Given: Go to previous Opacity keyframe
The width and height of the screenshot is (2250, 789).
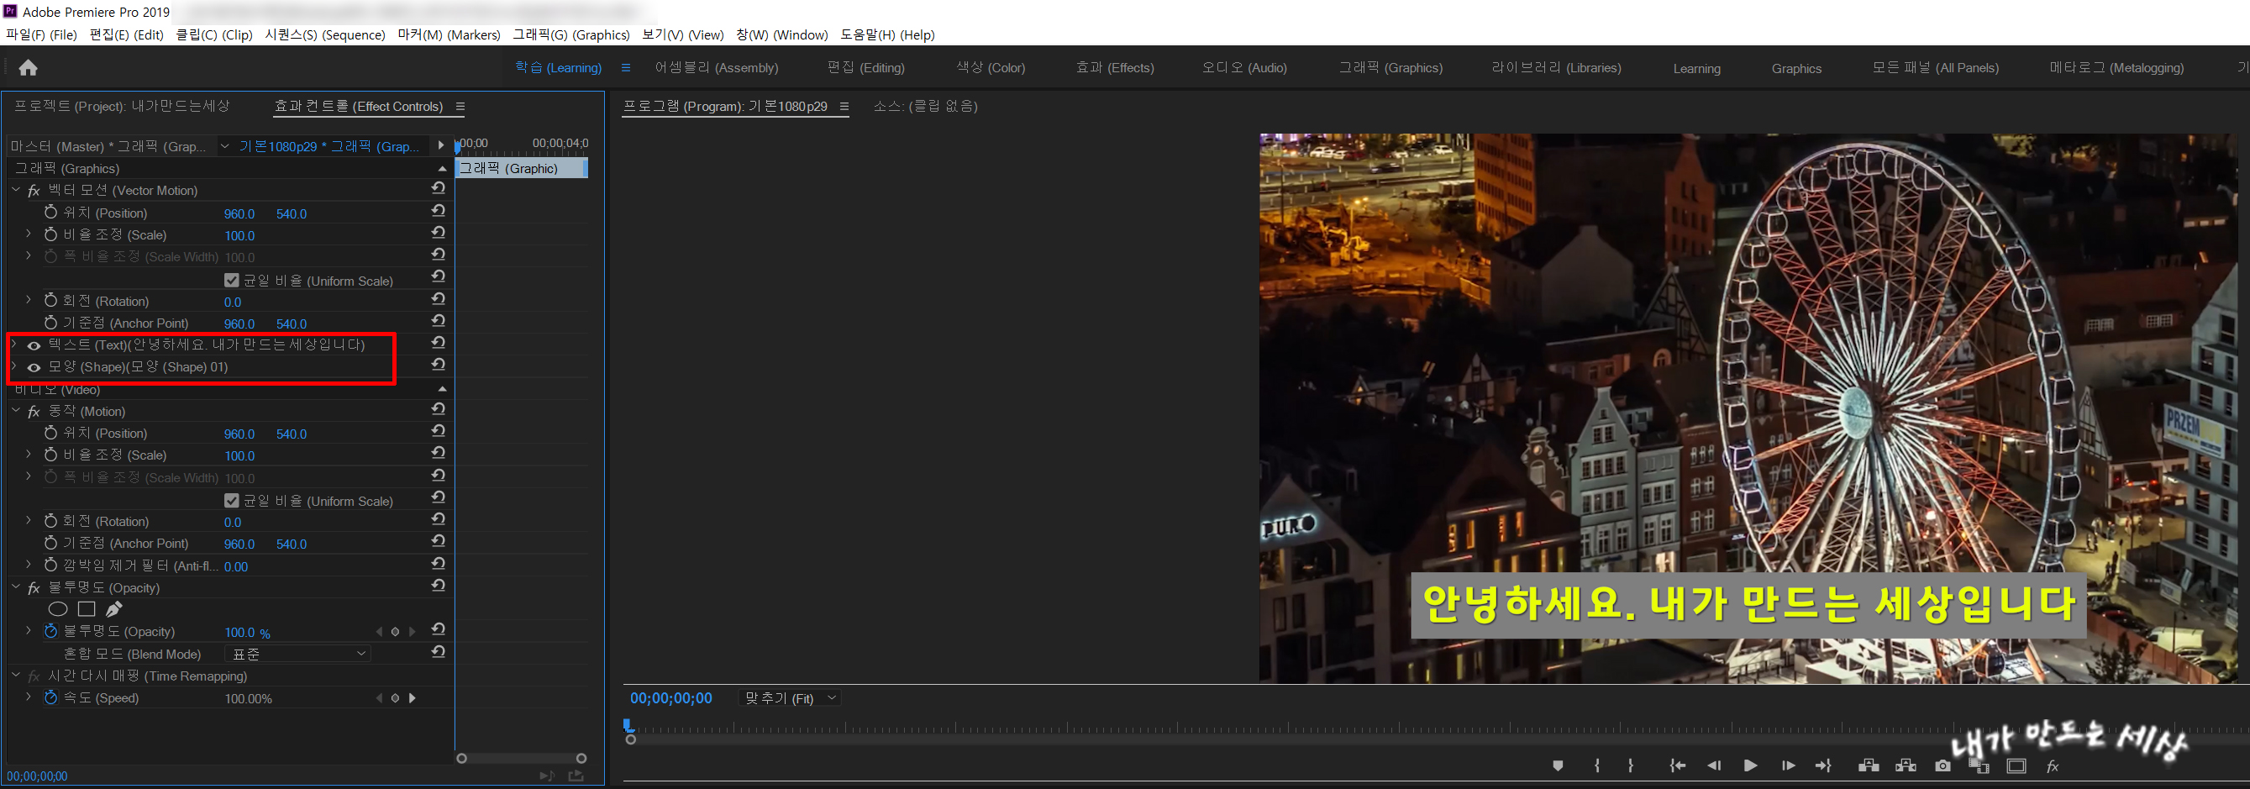Looking at the screenshot, I should pos(378,632).
